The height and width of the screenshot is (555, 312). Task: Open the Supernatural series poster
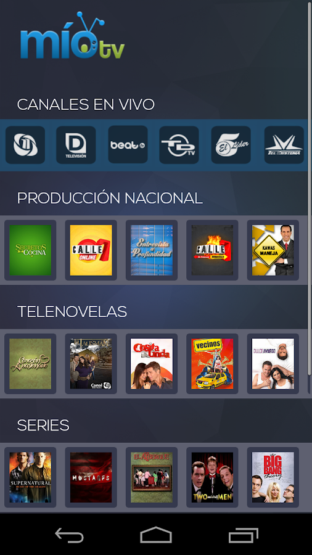30,477
